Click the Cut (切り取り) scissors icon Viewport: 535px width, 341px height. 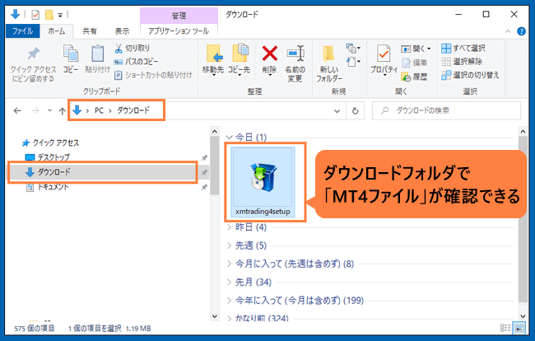[119, 48]
